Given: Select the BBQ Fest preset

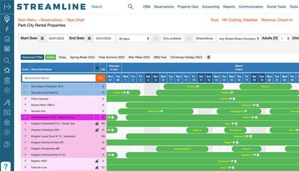Looking at the screenshot, I should point(160,57).
